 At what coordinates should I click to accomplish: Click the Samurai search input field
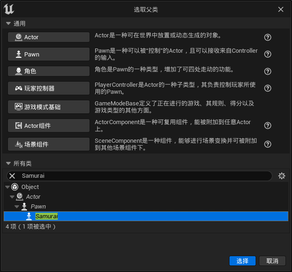coord(139,176)
